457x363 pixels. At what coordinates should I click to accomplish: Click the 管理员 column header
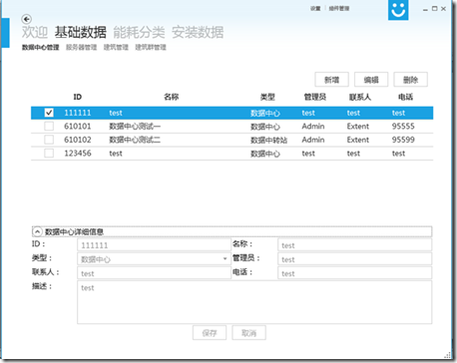tap(315, 97)
